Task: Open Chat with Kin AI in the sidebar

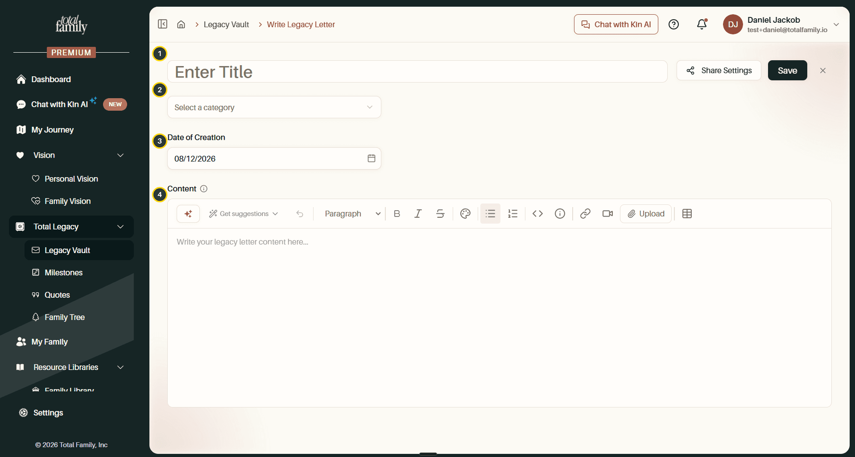Action: point(59,104)
